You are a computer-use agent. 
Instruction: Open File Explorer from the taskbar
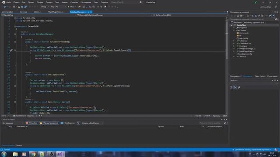[x=15, y=154]
